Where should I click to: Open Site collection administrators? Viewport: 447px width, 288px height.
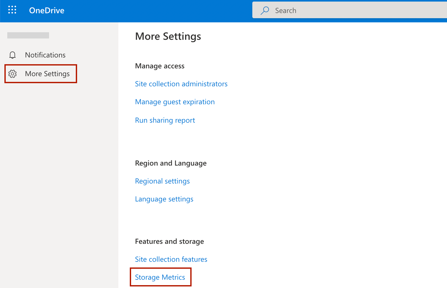(181, 84)
